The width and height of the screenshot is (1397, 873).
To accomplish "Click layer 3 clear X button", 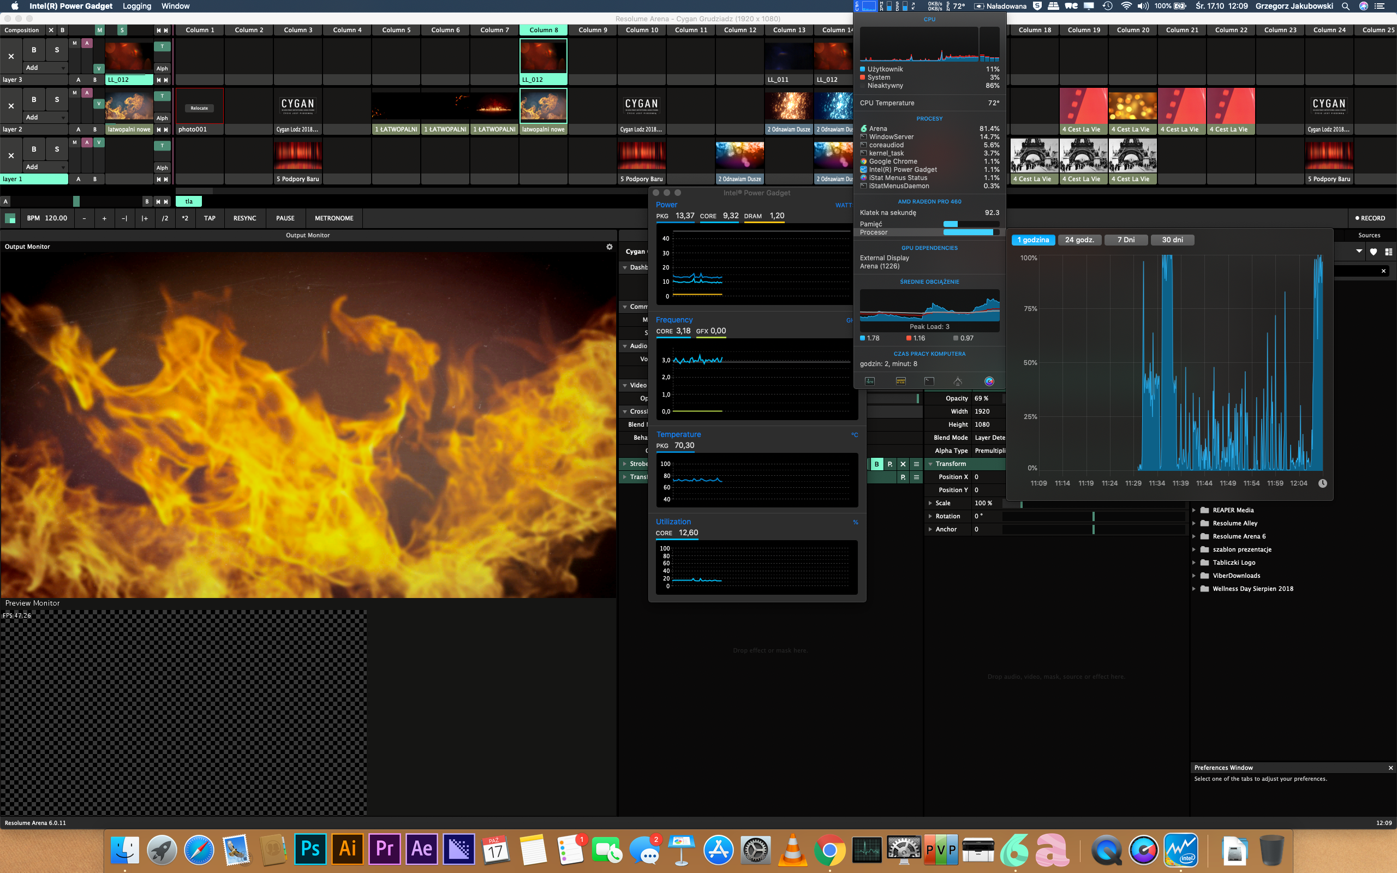I will (x=11, y=56).
